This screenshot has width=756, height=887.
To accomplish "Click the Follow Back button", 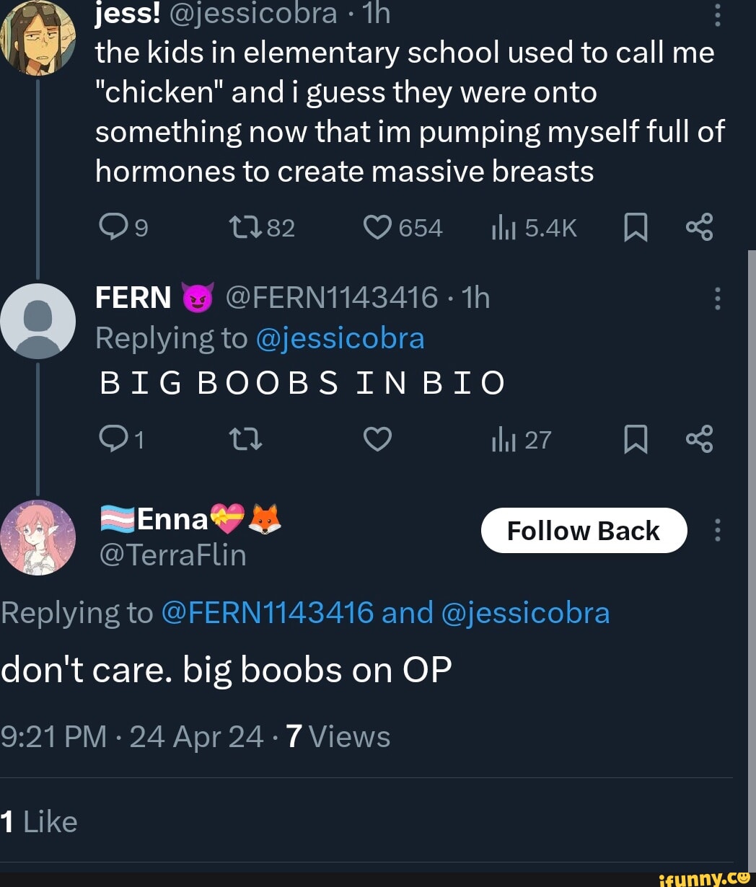I will coord(584,531).
